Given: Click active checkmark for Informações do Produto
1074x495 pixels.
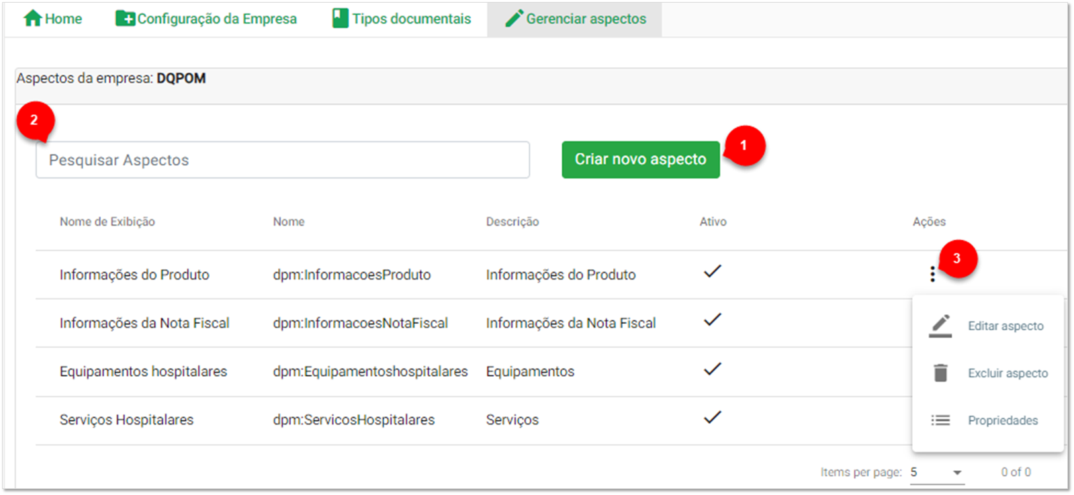Looking at the screenshot, I should tap(712, 271).
